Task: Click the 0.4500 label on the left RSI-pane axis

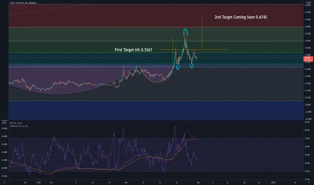Action: pyautogui.click(x=4, y=128)
